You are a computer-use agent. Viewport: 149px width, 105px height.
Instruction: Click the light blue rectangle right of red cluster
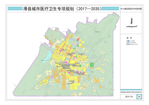click(89, 70)
